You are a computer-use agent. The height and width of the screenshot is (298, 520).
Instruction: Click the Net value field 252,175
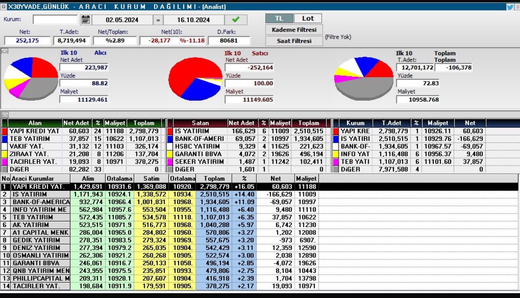point(28,41)
